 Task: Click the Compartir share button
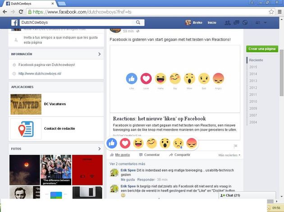[179, 155]
